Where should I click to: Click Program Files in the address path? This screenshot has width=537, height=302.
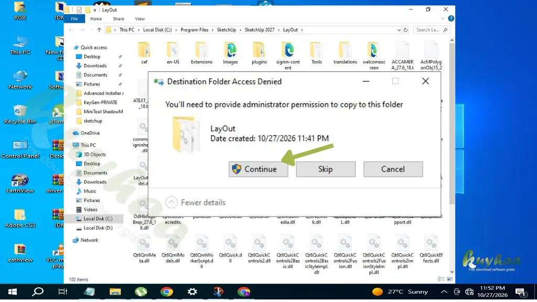(194, 30)
